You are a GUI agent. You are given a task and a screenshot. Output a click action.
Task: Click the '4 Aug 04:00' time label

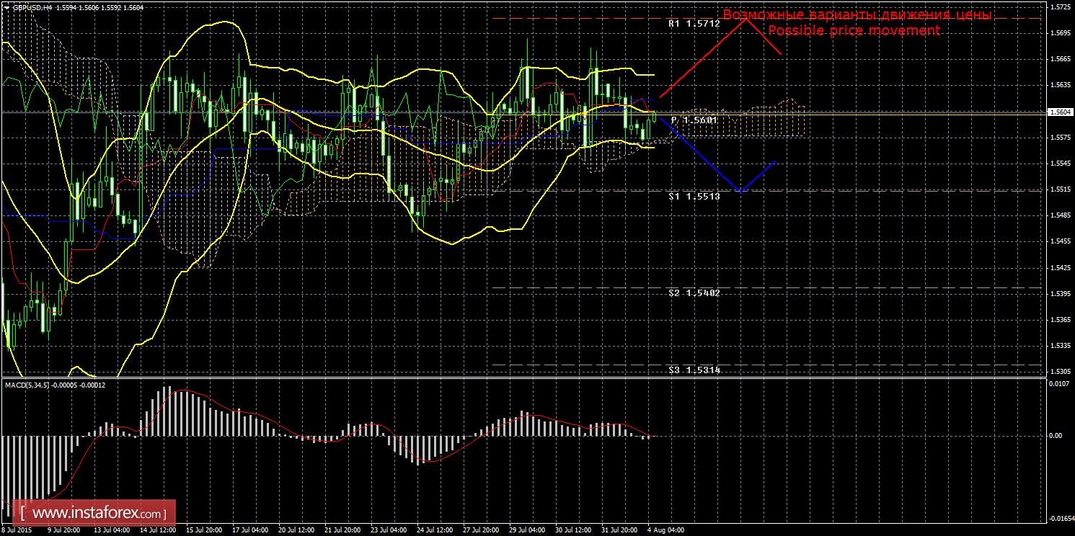pyautogui.click(x=665, y=530)
